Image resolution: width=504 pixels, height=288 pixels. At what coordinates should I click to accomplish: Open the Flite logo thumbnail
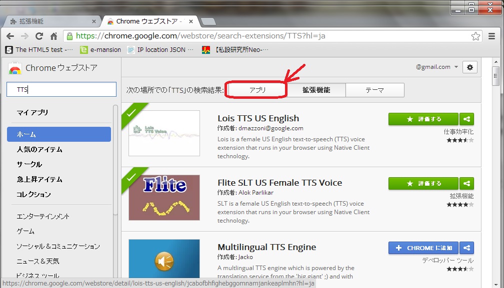coord(164,198)
